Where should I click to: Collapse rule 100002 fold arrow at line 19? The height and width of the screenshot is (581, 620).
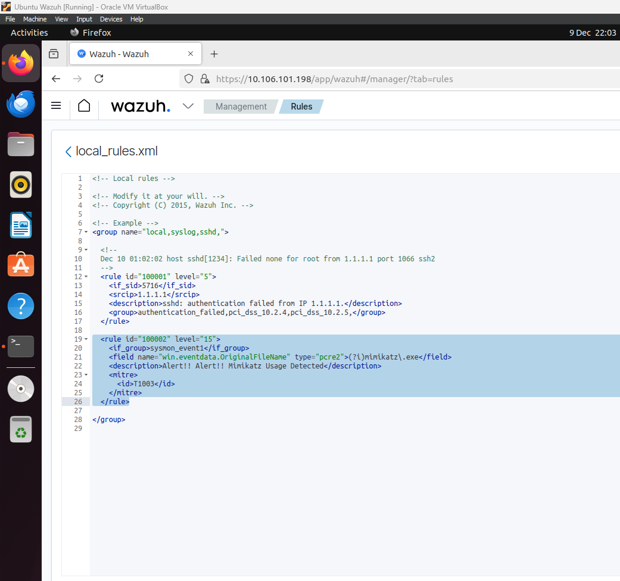[x=86, y=339]
